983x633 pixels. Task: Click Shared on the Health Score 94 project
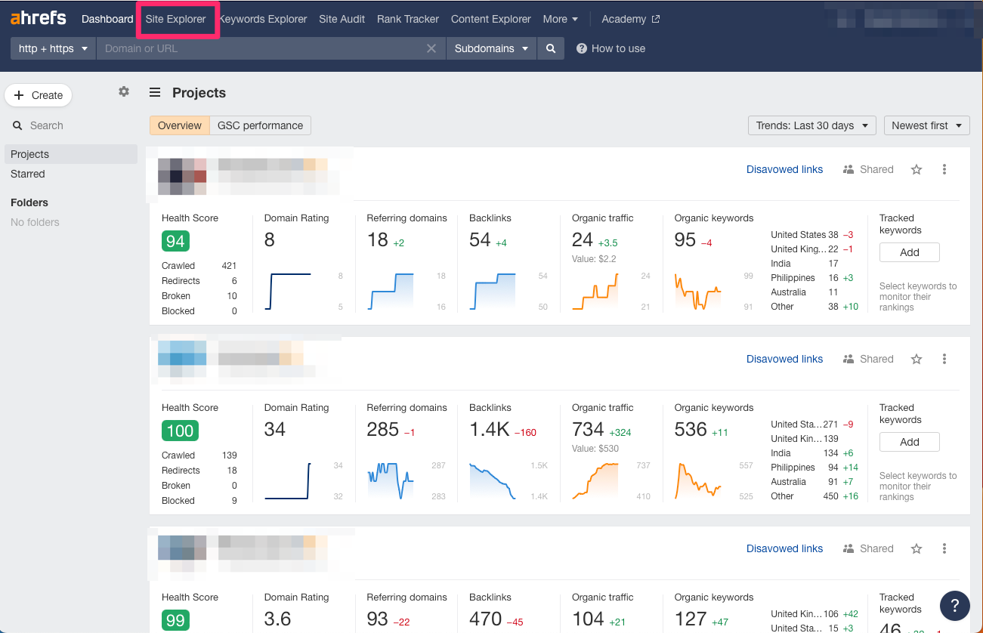pos(868,169)
